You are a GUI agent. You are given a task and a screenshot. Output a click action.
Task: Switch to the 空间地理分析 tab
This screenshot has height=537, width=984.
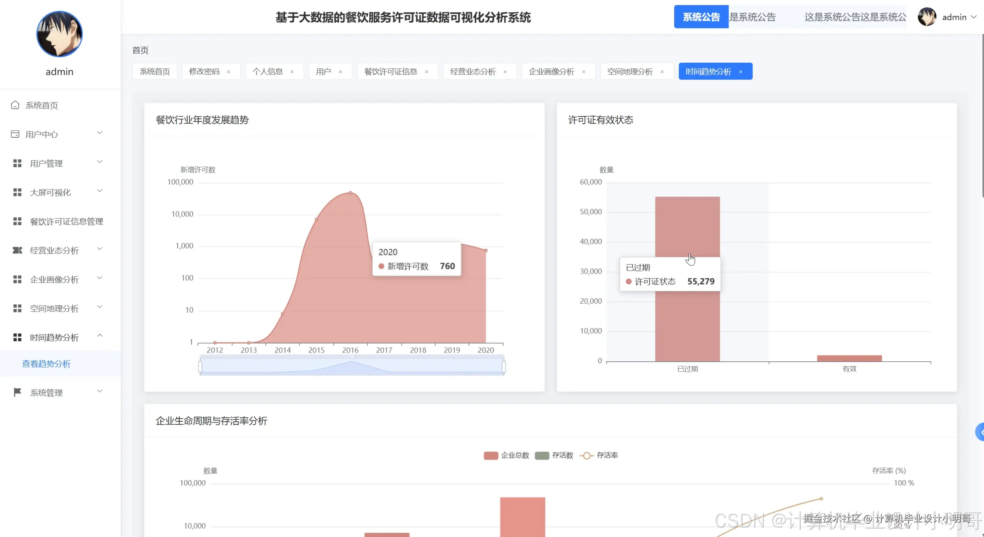coord(630,71)
